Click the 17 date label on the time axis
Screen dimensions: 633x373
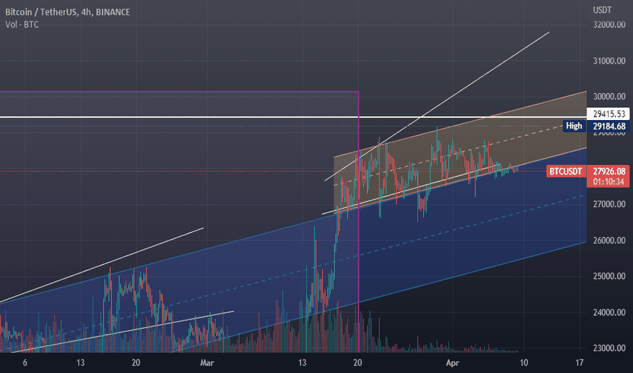click(x=579, y=363)
